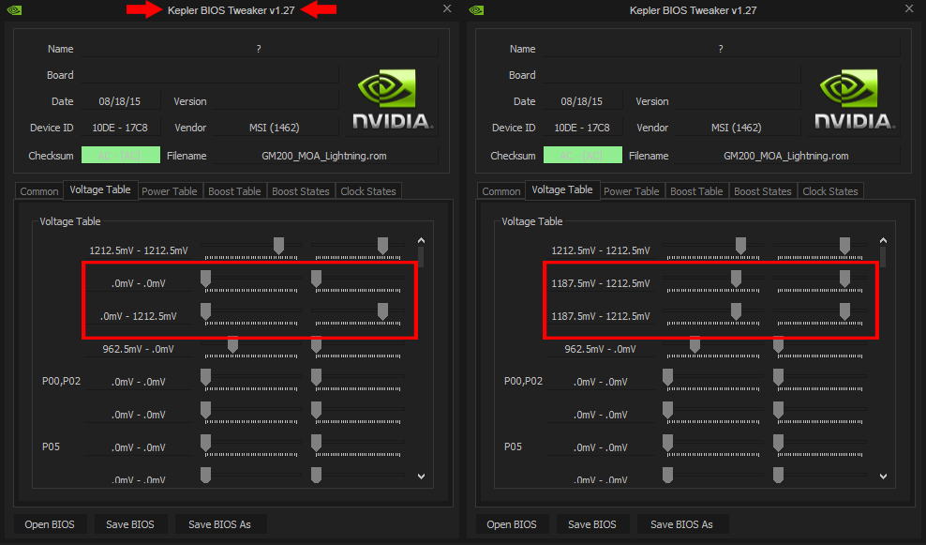Click Save BIOS As in the left window
The image size is (926, 545).
pos(219,524)
